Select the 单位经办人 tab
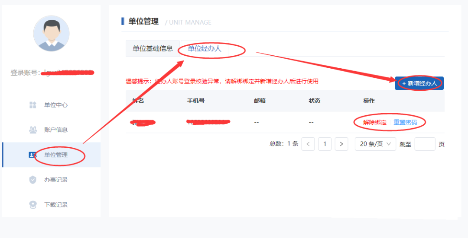 204,48
